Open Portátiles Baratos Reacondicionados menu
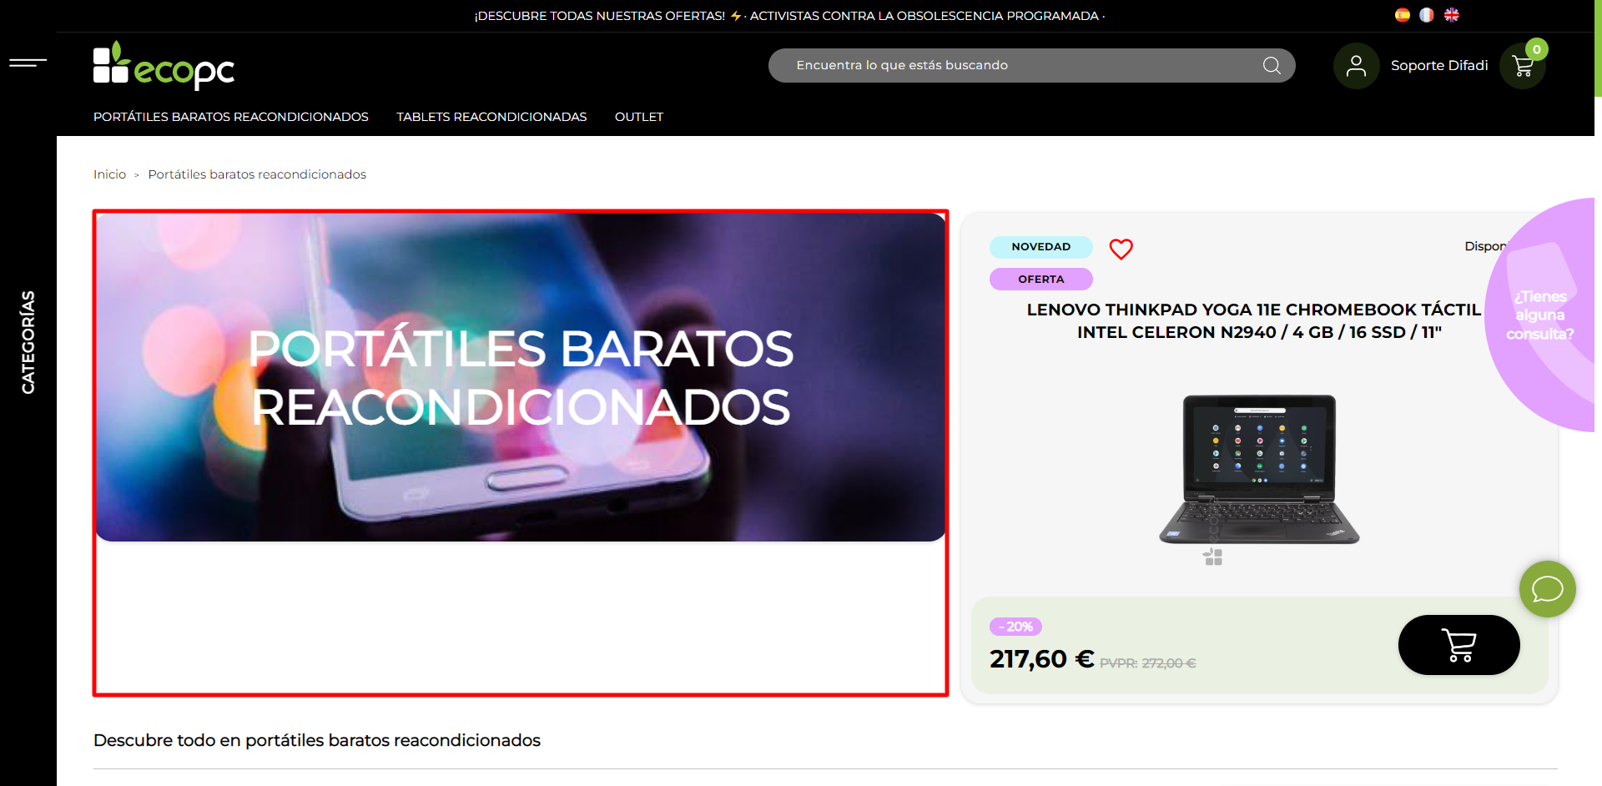Screen dimensions: 1602x786 230,117
